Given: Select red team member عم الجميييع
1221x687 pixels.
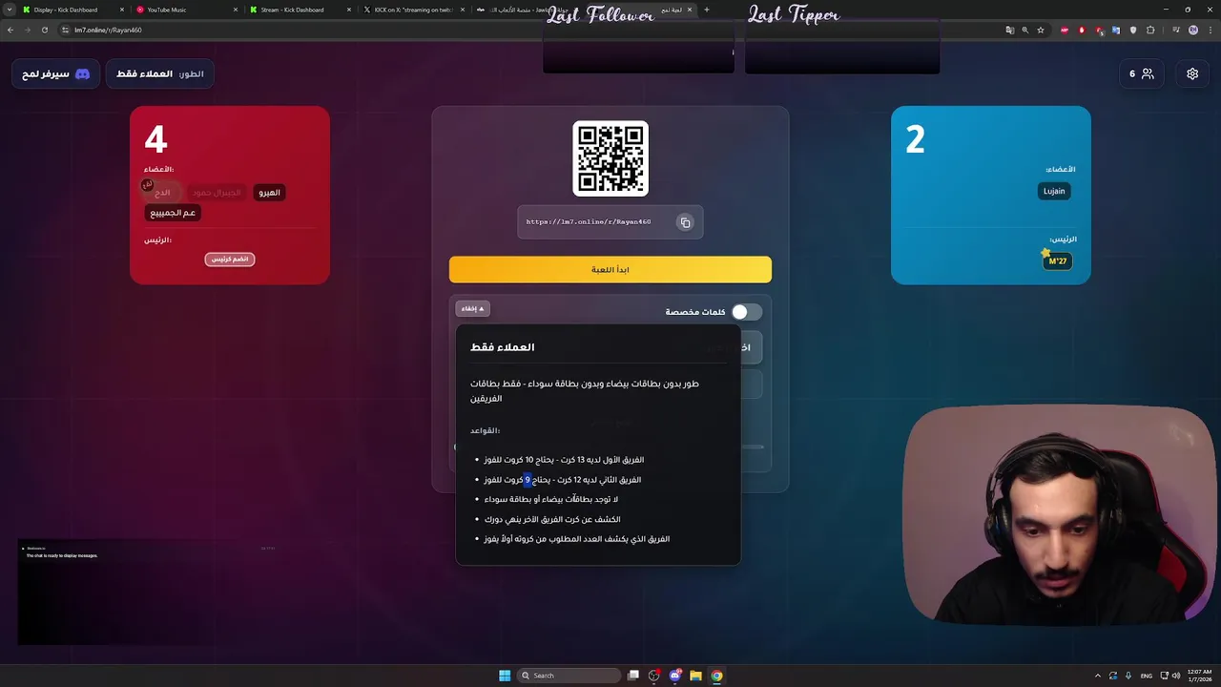Looking at the screenshot, I should 173,213.
